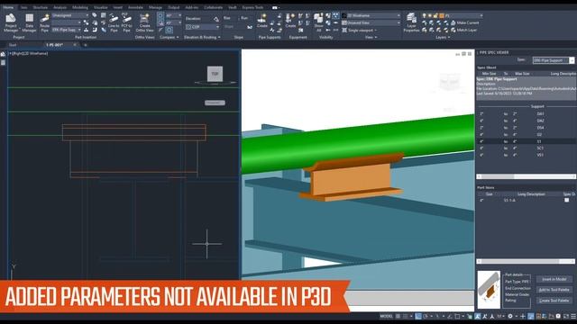Image resolution: width=577 pixels, height=324 pixels.
Task: Switch to the Start file tab
Action: 13,45
